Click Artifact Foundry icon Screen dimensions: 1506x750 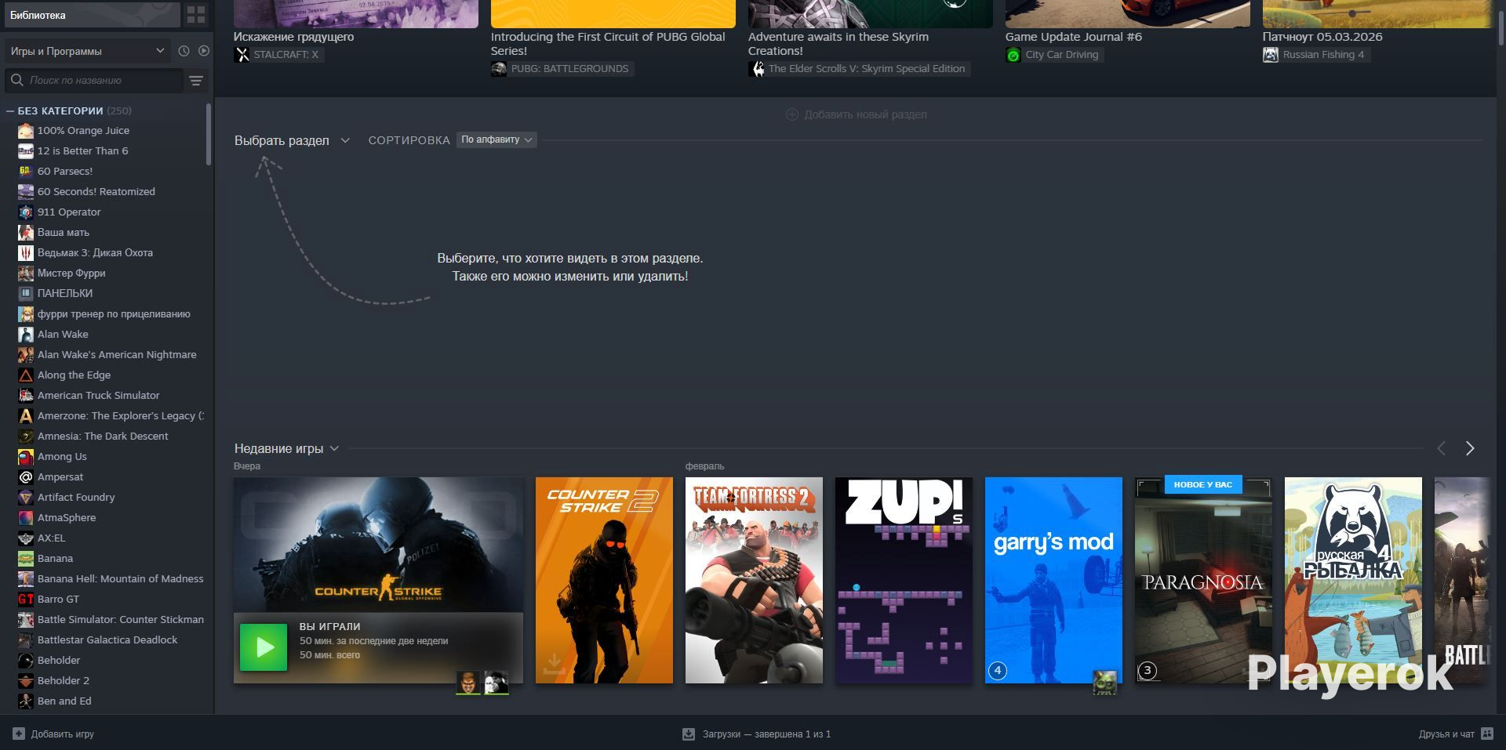point(26,498)
